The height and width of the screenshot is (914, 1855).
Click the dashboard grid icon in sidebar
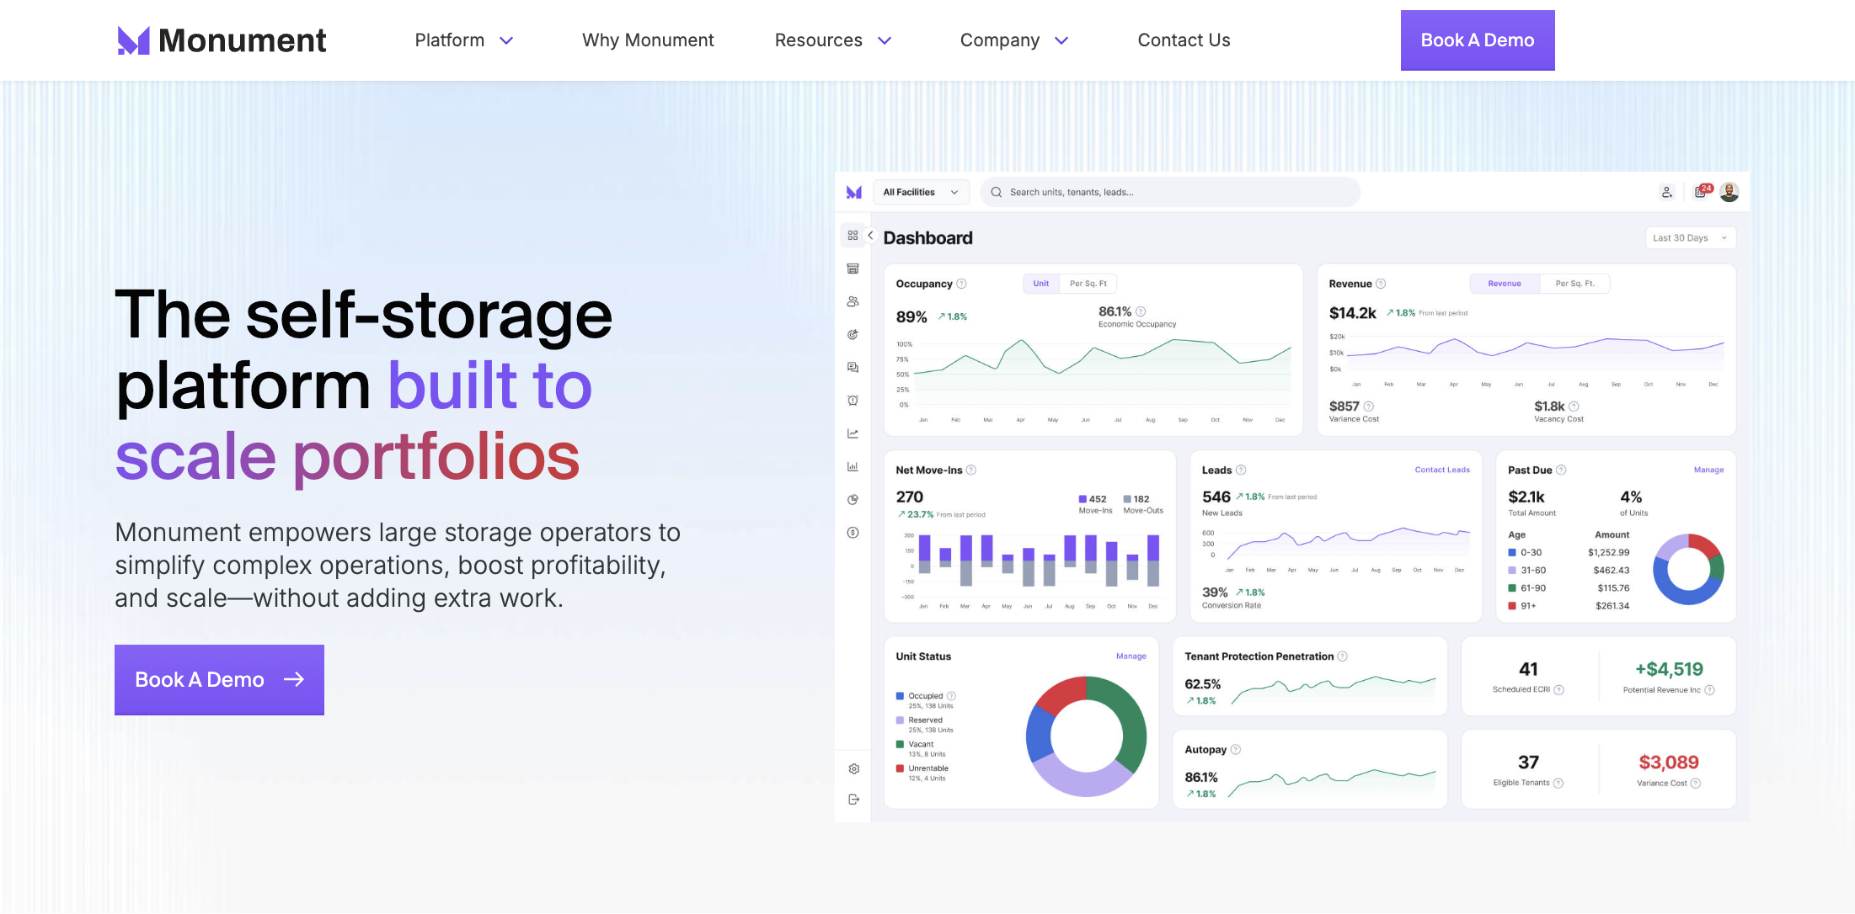(853, 236)
